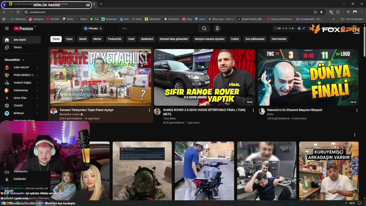Open the Tunç Mete channel avatar
Screen dimensions: 366x206
point(157,111)
